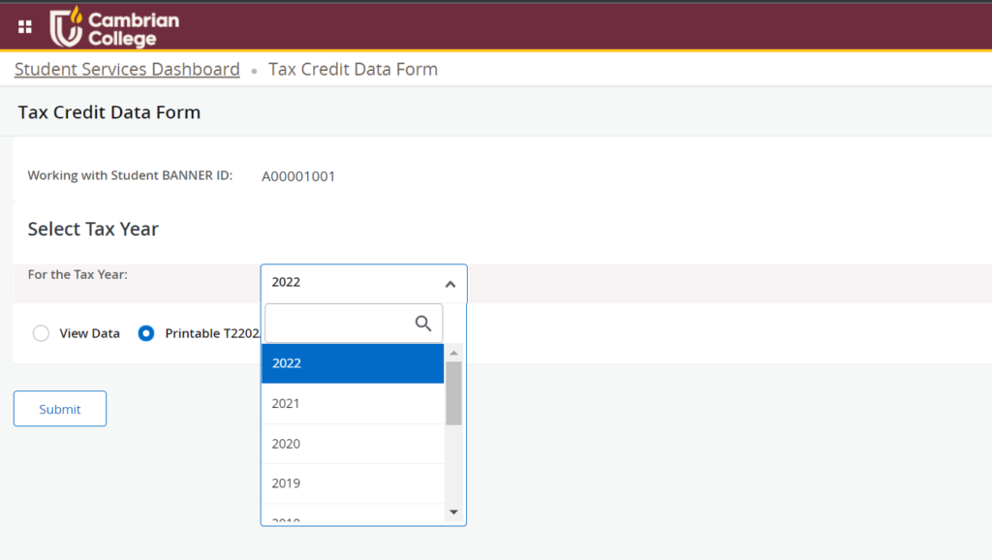This screenshot has height=560, width=992.
Task: Click the For the Tax Year label
Action: click(x=77, y=274)
